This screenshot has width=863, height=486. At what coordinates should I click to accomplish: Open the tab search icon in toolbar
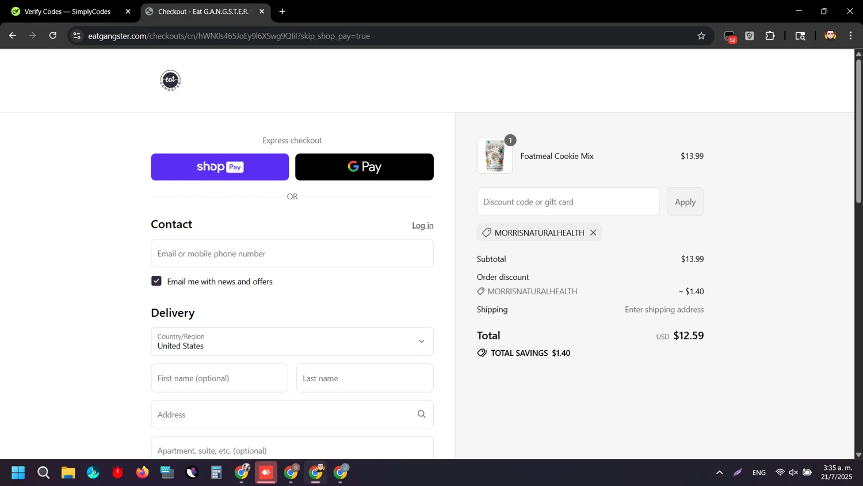(800, 36)
